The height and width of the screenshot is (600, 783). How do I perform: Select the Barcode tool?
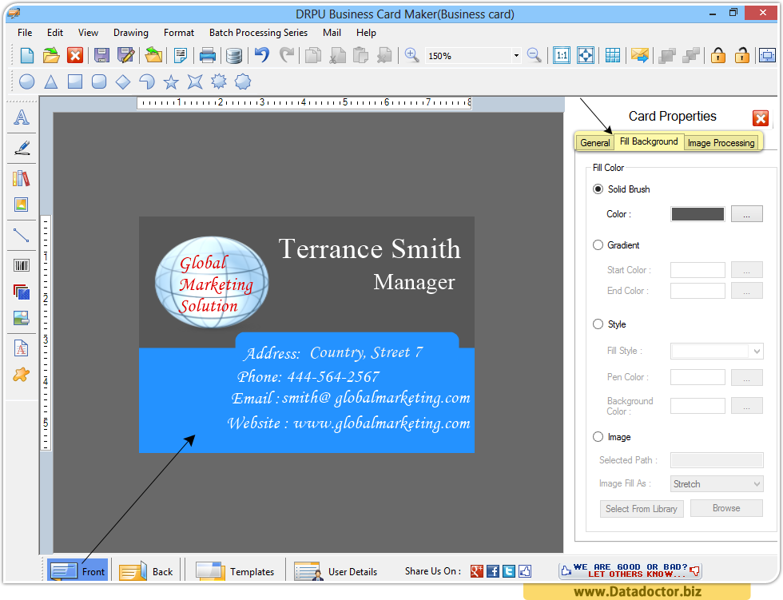(22, 264)
